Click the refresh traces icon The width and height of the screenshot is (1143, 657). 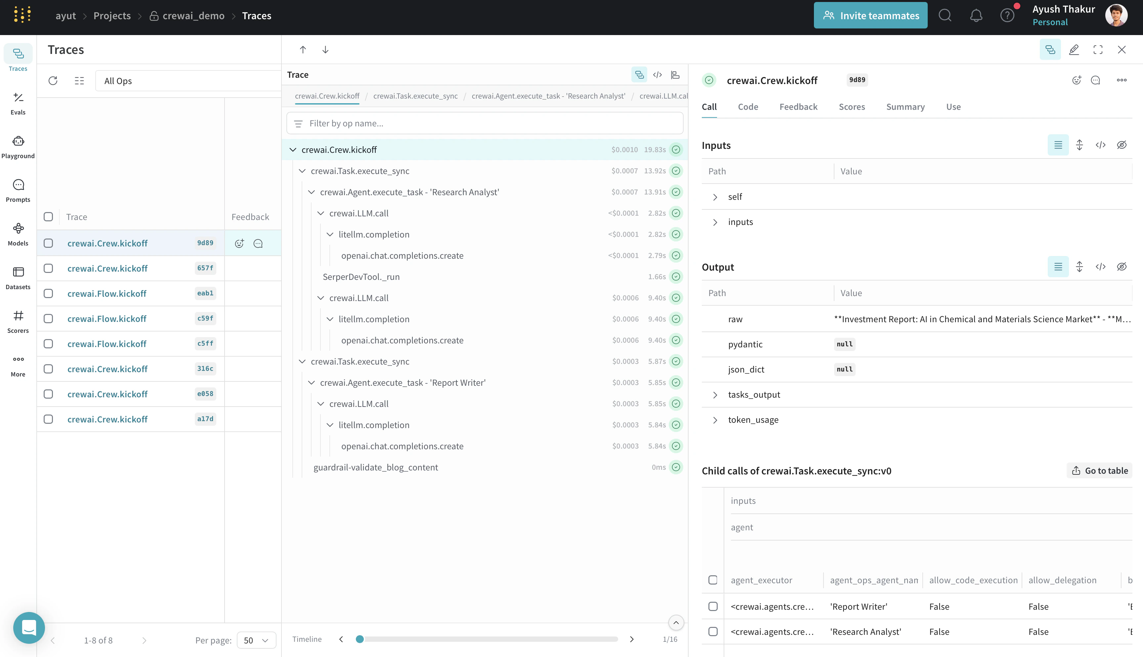pyautogui.click(x=53, y=81)
